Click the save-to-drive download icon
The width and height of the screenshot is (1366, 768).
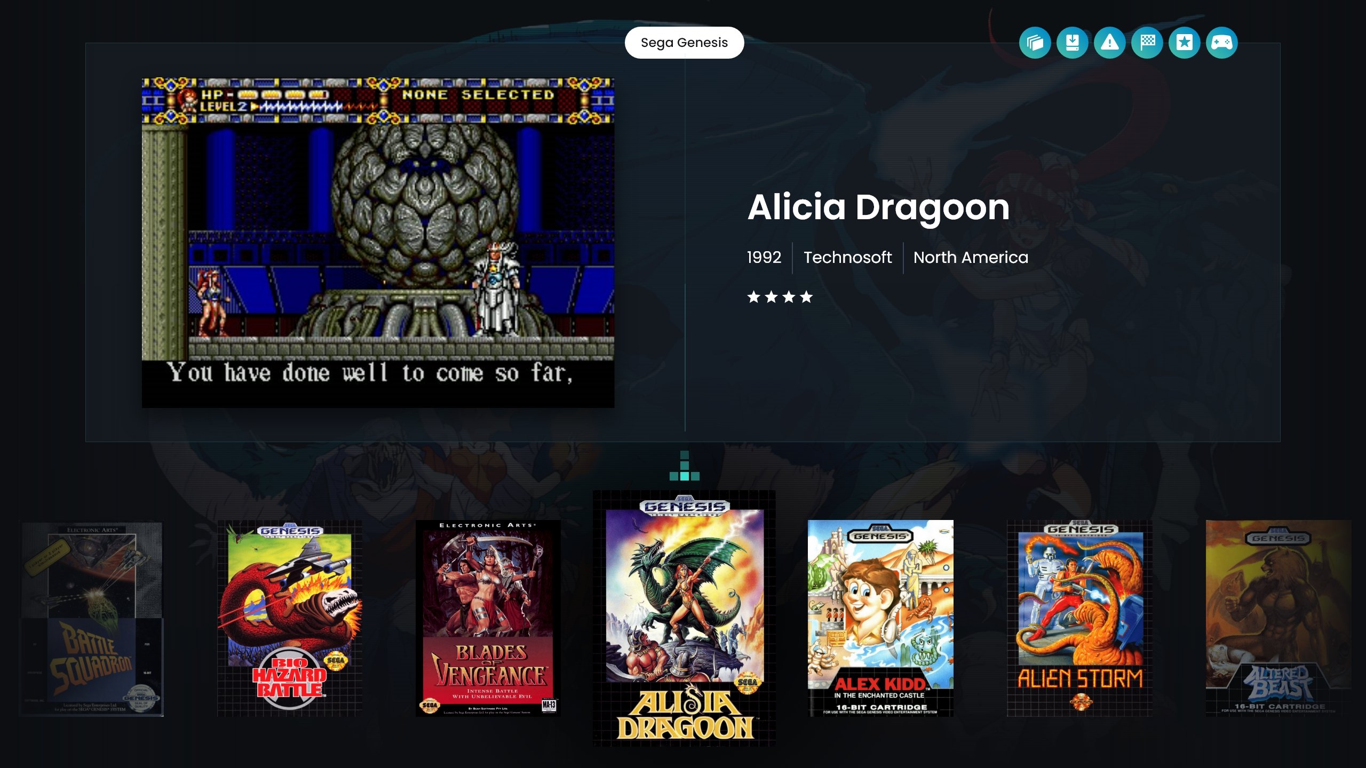1072,43
